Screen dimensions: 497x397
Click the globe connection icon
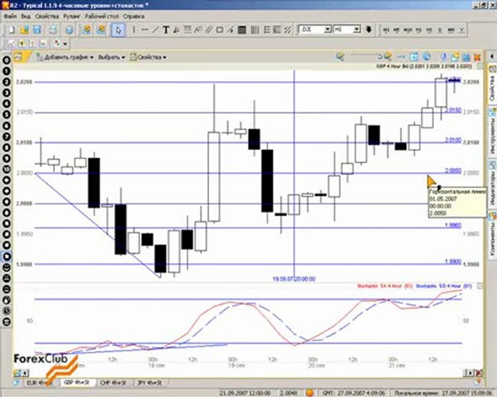[x=70, y=30]
